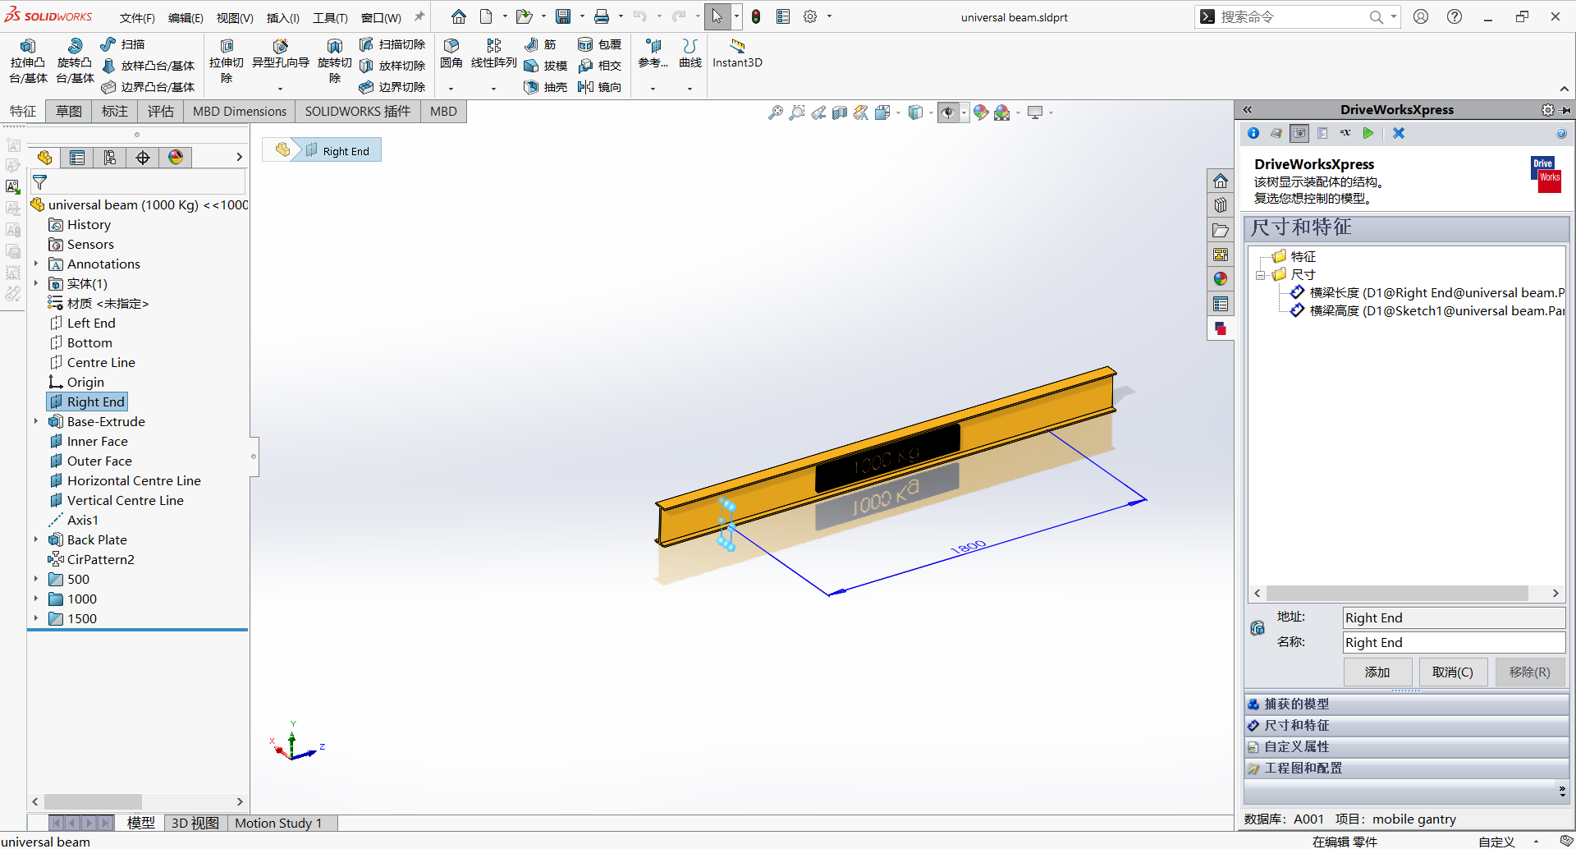Click the DriveWorksXpress green Run arrow
1576x849 pixels.
coord(1368,133)
